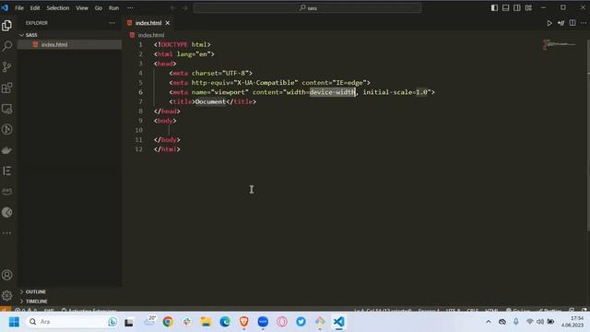Click line number 10 in the gutter
Screen dimensions: 590x332
[x=139, y=130]
